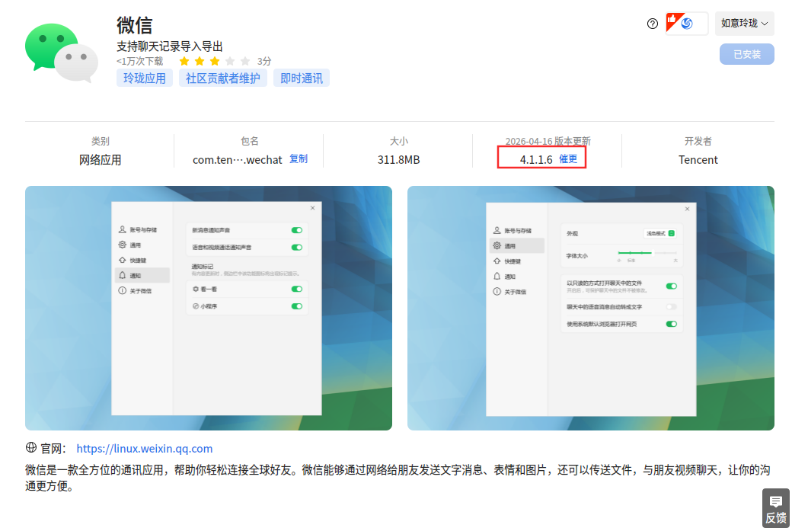Click the 3分 rating score
792x528 pixels.
264,61
